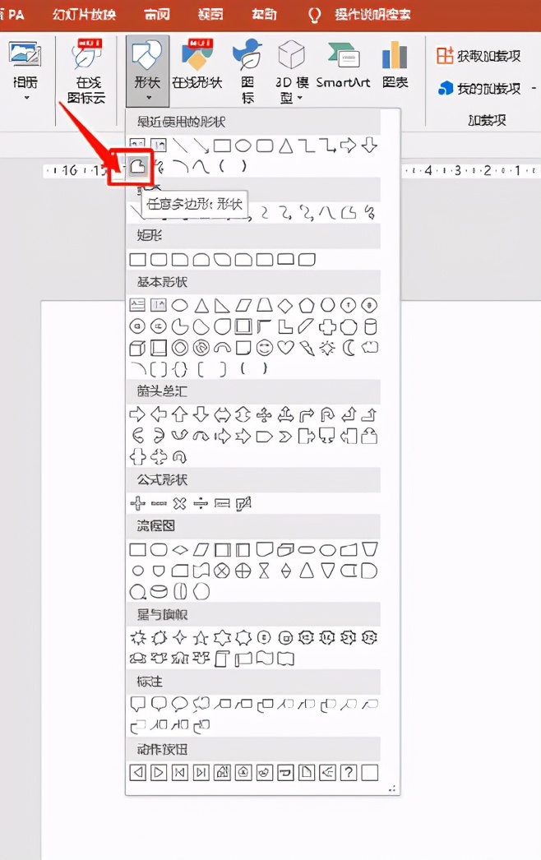Select the can (cylinder) shape
This screenshot has height=860, width=541.
click(370, 327)
